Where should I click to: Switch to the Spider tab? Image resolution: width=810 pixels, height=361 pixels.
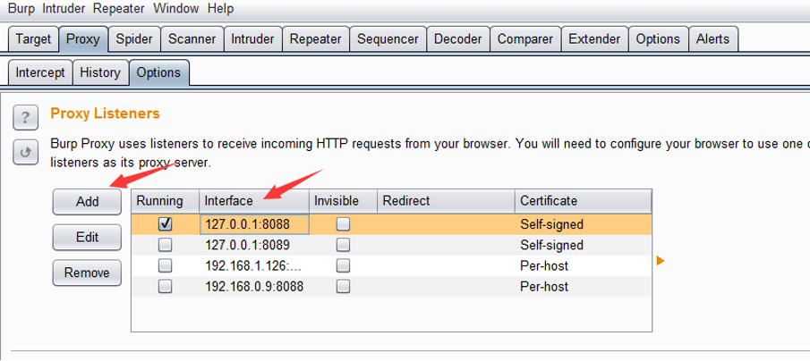click(134, 39)
